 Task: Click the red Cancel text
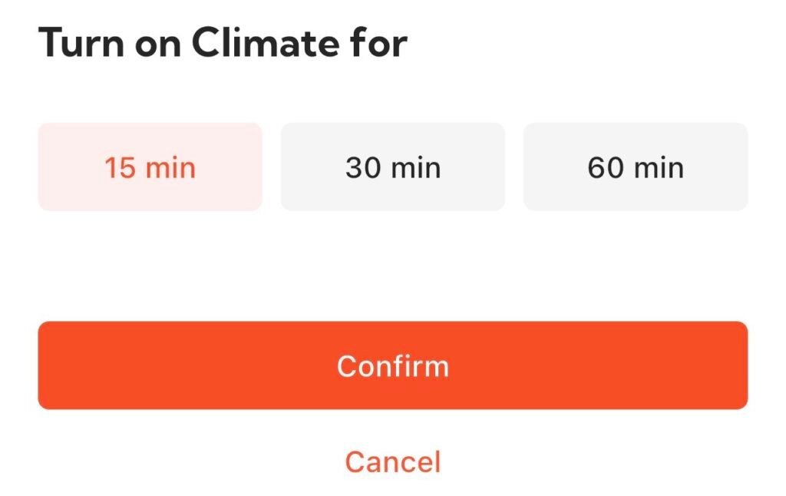tap(392, 462)
